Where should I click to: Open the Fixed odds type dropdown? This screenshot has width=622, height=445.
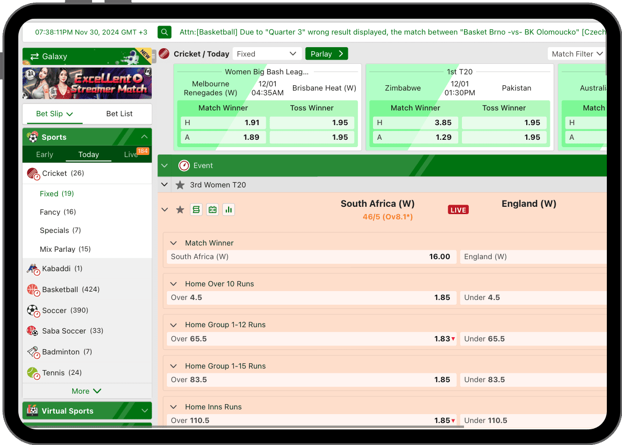pyautogui.click(x=267, y=54)
